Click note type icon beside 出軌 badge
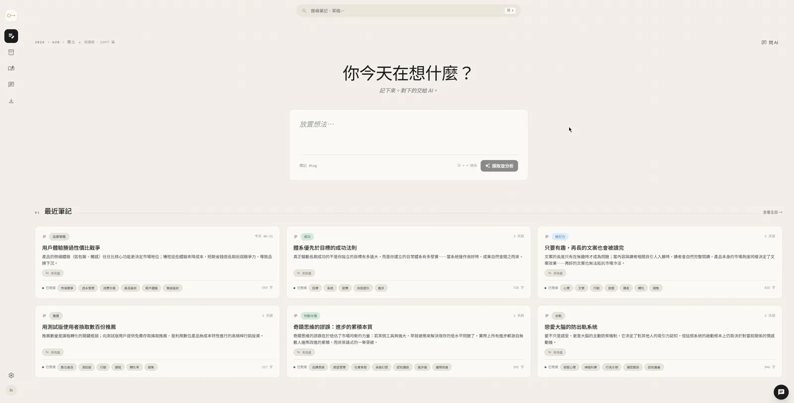 point(547,316)
